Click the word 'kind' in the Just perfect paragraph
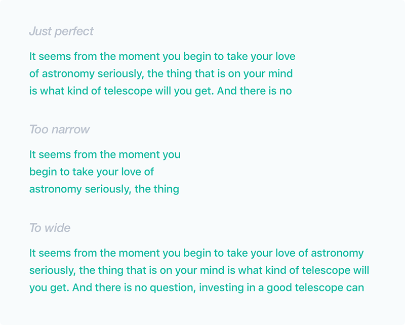 coord(77,91)
